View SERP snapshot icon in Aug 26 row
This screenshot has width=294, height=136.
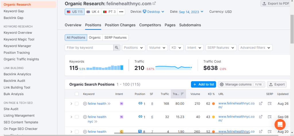(270, 104)
